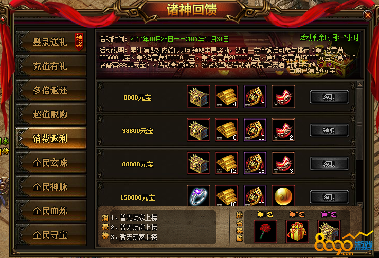Click the reward list scroll down arrow
This screenshot has height=258, width=379.
pyautogui.click(x=359, y=205)
